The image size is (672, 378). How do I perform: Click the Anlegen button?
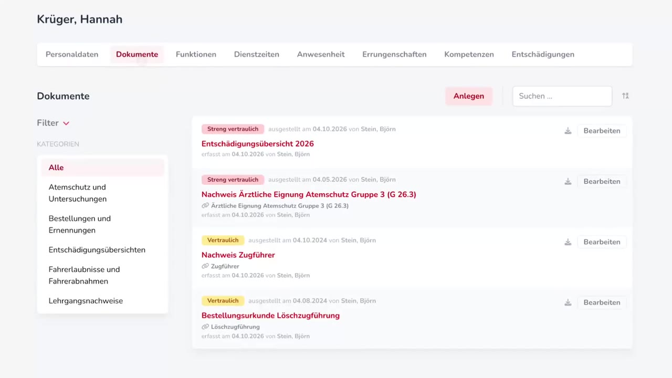(x=469, y=96)
